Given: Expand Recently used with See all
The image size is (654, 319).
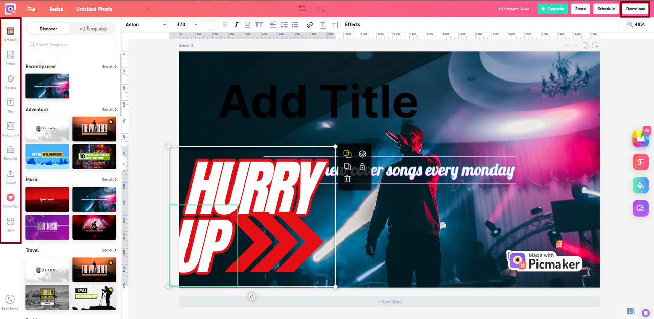Looking at the screenshot, I should pos(109,67).
